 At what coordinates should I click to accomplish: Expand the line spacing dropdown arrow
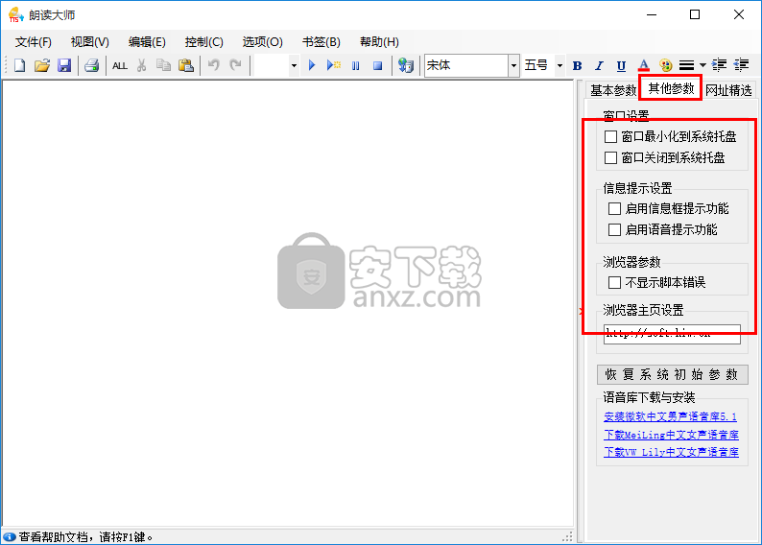pyautogui.click(x=702, y=65)
